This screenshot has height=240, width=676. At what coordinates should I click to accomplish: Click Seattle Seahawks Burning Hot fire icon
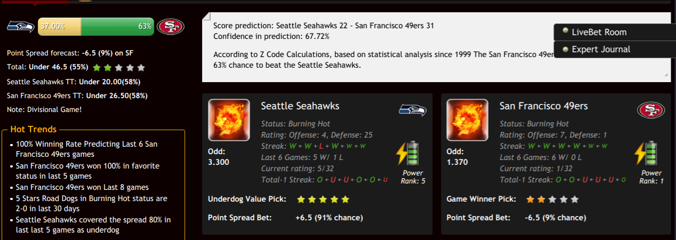coord(229,120)
